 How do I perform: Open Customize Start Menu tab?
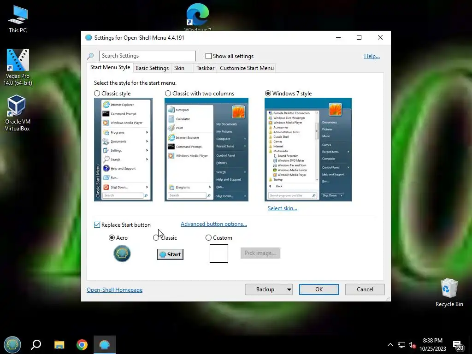click(x=247, y=68)
